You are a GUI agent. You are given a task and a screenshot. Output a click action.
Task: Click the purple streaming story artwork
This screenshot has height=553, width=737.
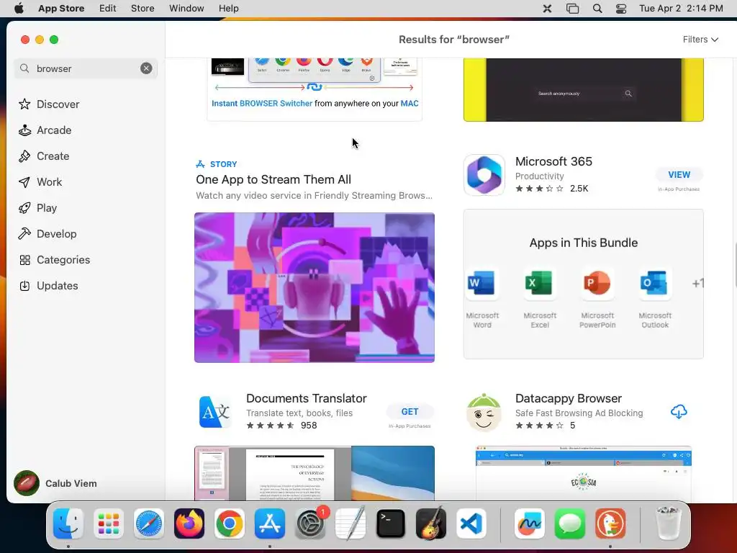[315, 287]
